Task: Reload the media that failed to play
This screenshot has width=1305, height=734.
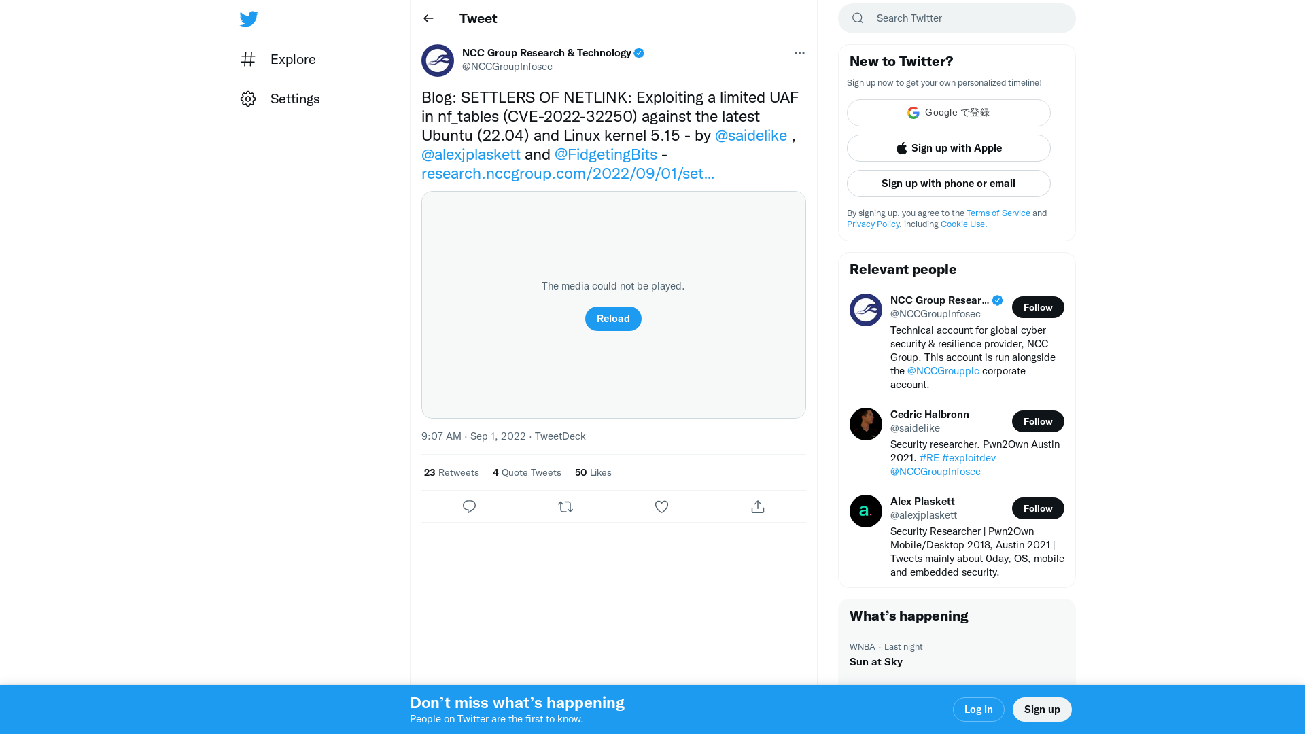Action: 613,319
